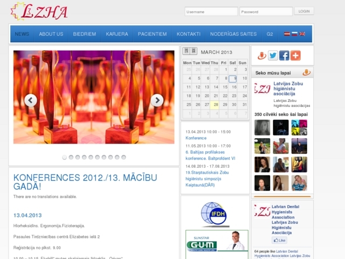The height and width of the screenshot is (259, 345).
Task: Open the IFDH globe logo banner
Action: [x=215, y=215]
